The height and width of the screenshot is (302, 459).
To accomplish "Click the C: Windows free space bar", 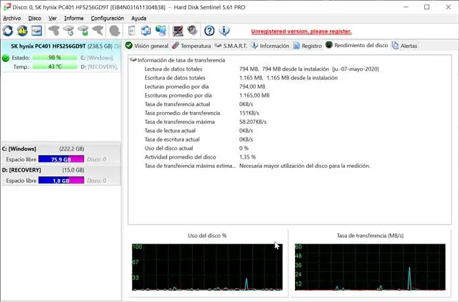I will pyautogui.click(x=61, y=159).
